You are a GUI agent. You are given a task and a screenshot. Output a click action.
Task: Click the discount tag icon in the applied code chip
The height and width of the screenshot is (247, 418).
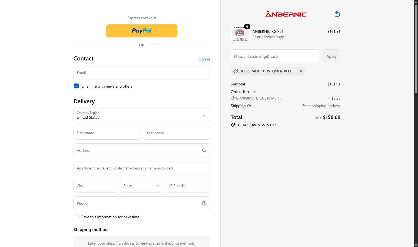[235, 71]
